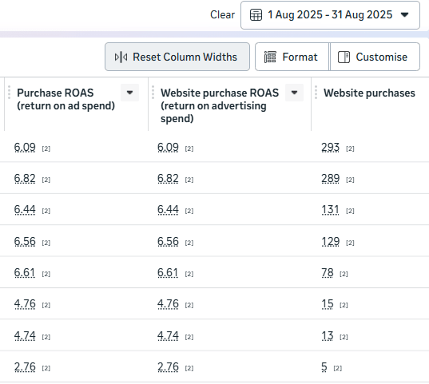Click the Website purchase ROAS drag handle
The height and width of the screenshot is (384, 429).
[x=153, y=93]
